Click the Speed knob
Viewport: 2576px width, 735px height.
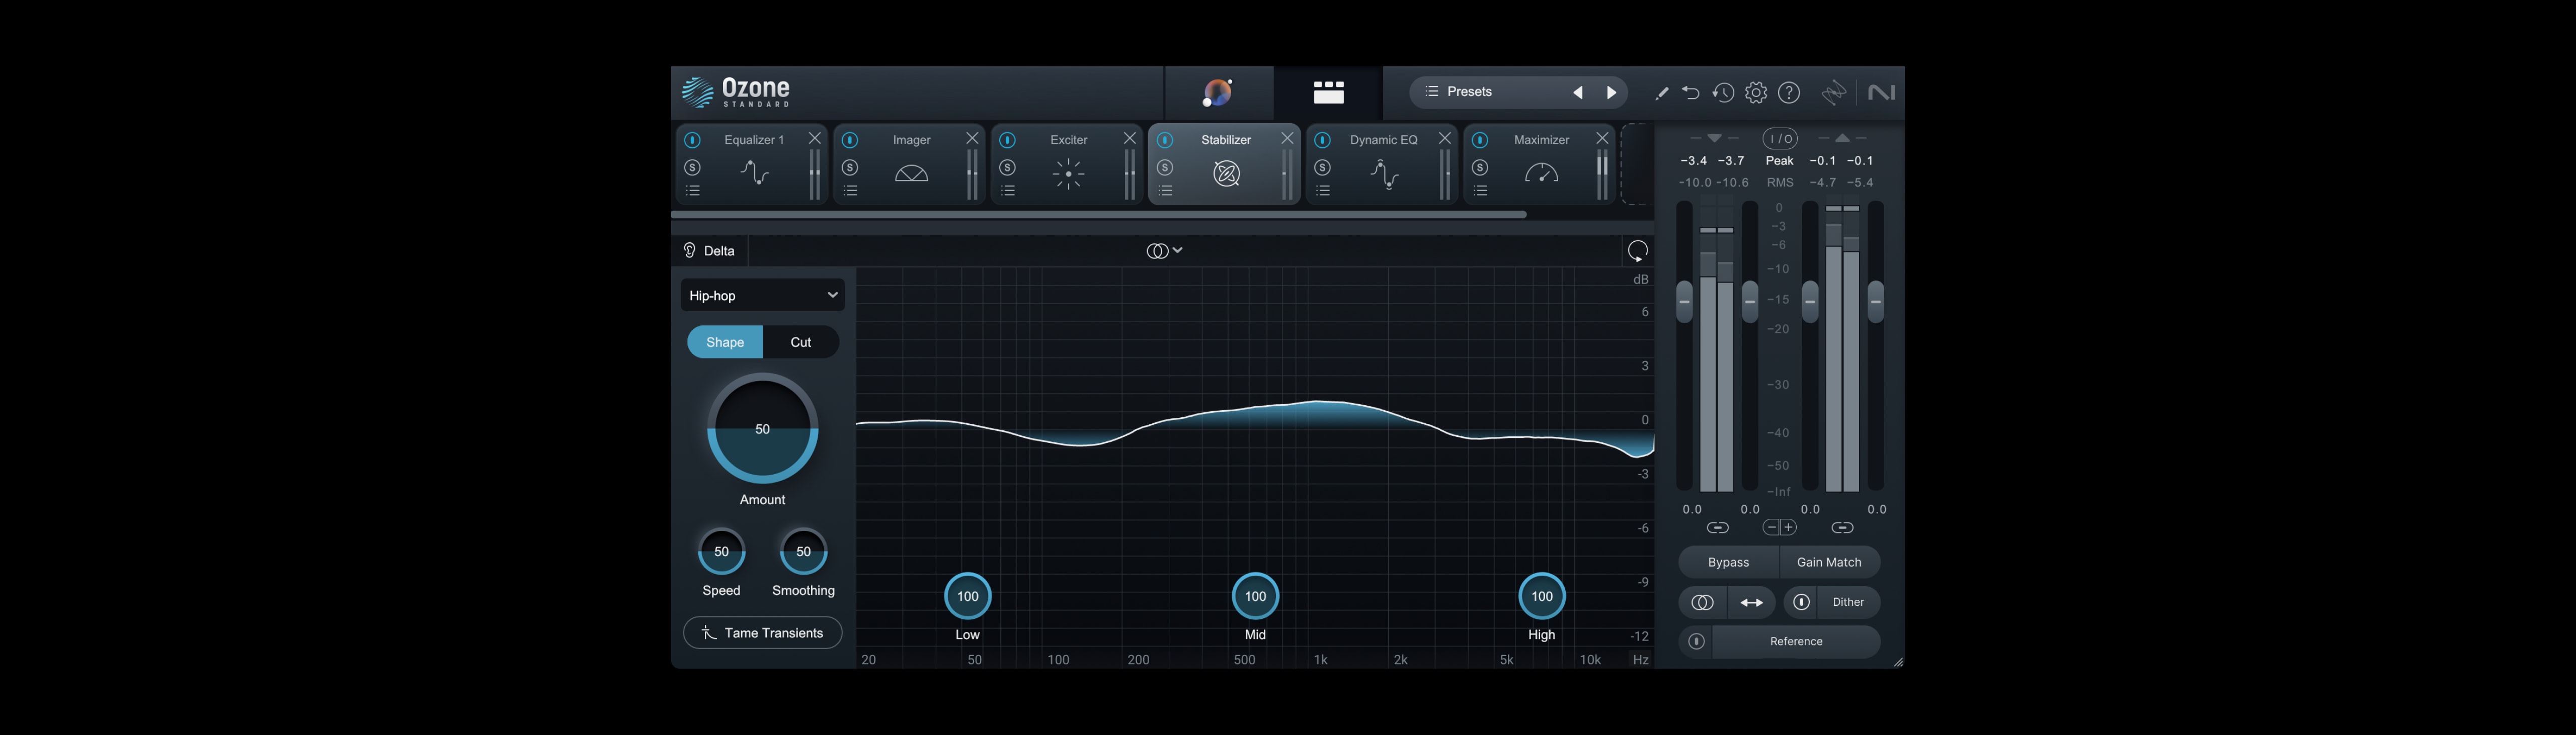click(x=721, y=551)
